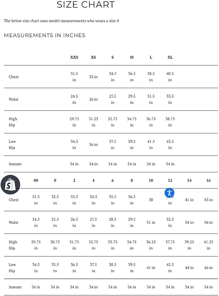Click the M size column header
The width and height of the screenshot is (219, 296).
(x=132, y=57)
